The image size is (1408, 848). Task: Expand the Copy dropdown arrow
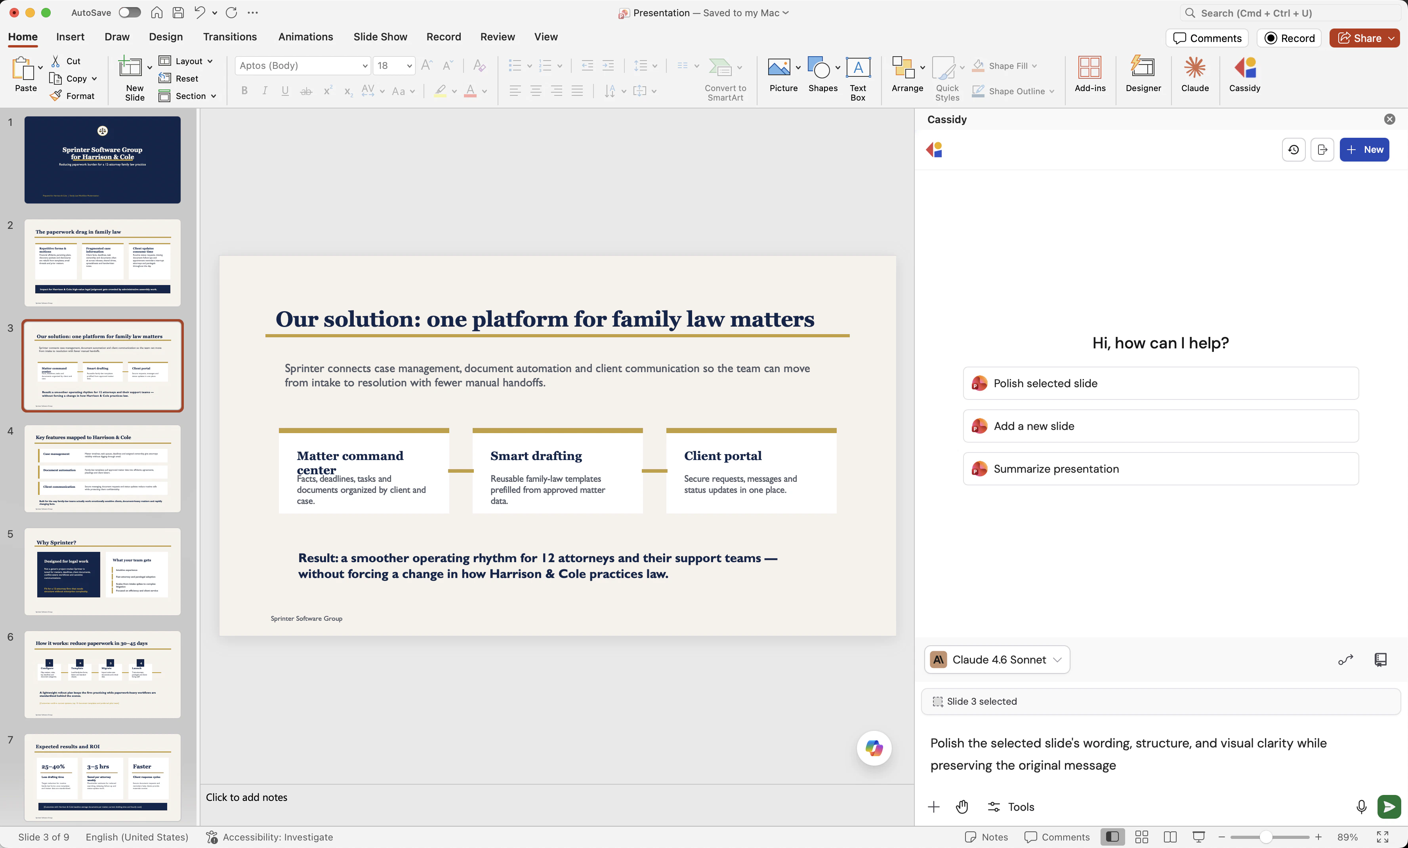click(94, 79)
